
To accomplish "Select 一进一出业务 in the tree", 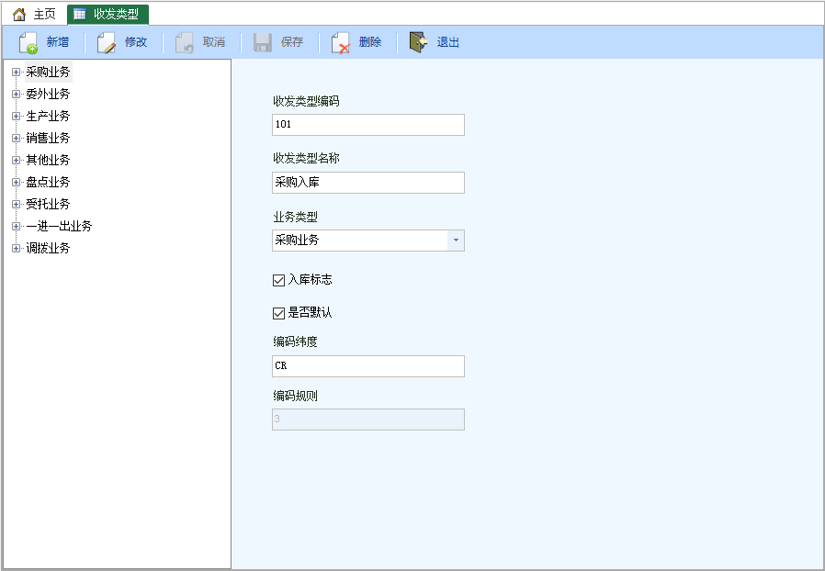I will (59, 227).
